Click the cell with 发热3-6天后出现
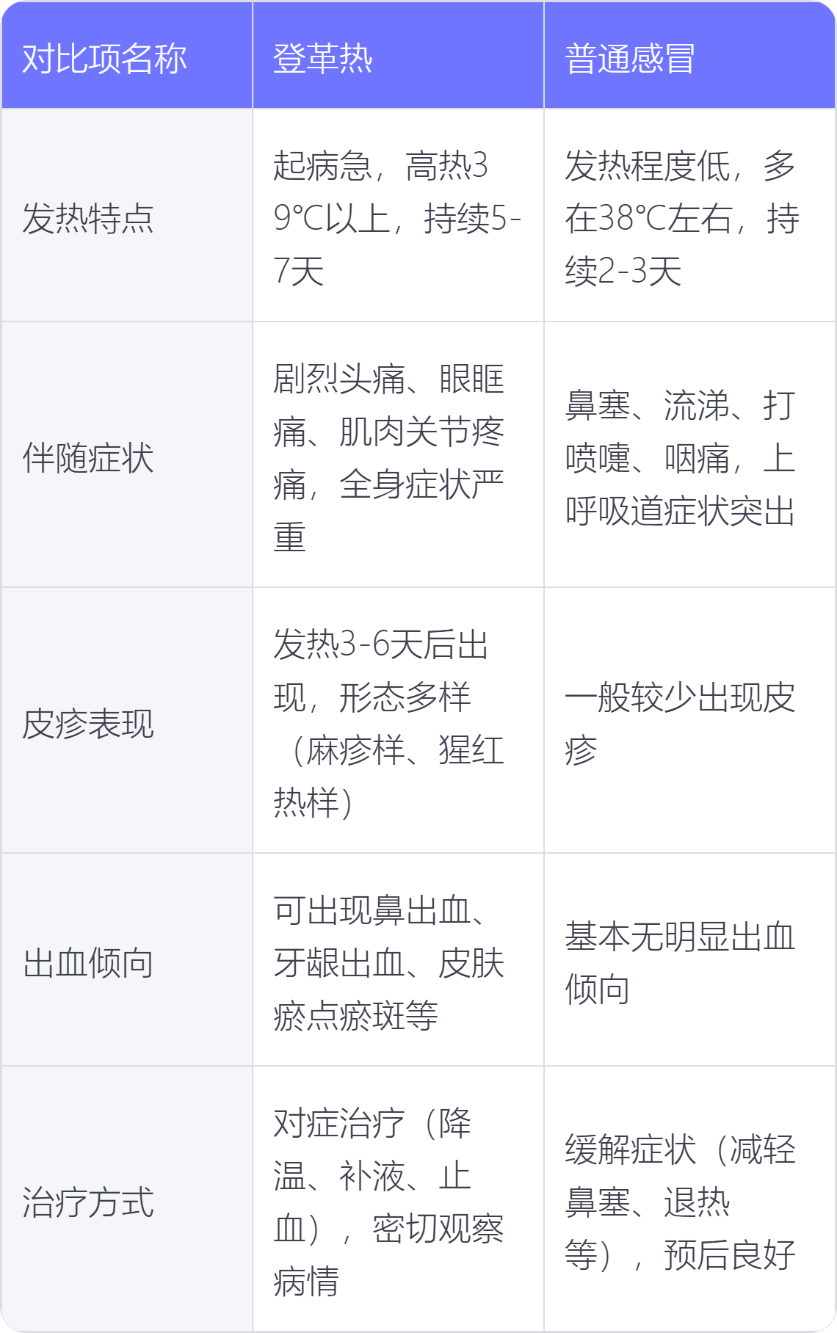 pyautogui.click(x=398, y=720)
